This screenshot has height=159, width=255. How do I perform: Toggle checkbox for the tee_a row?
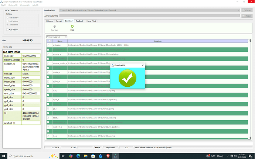[x=48, y=136]
